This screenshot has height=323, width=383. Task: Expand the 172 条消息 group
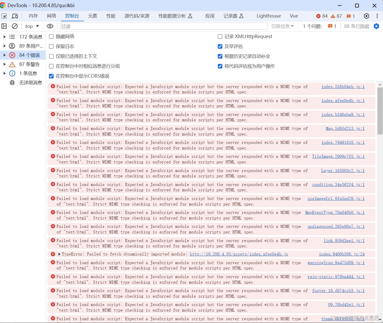coord(4,37)
